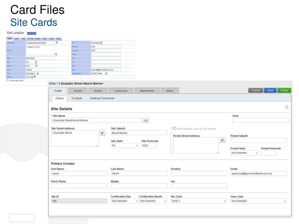Expand the Certification Month dropdown
This screenshot has width=299, height=224.
[153, 201]
